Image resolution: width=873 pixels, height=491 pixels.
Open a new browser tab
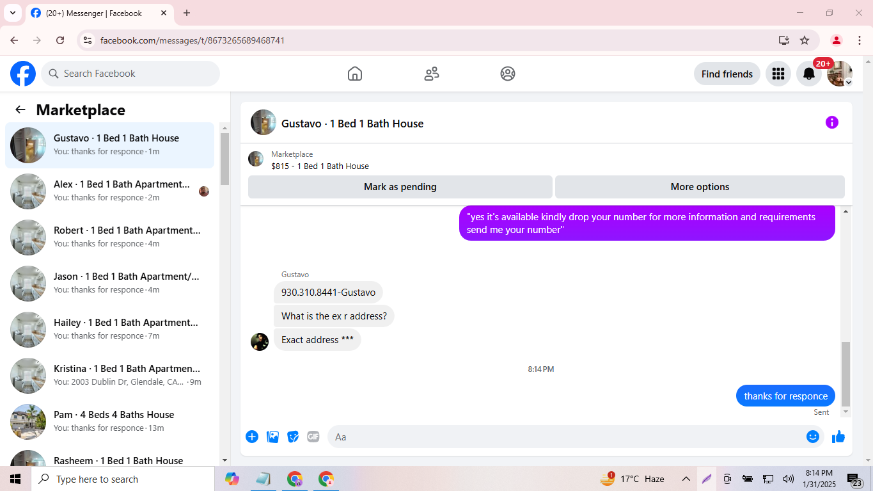coord(187,13)
